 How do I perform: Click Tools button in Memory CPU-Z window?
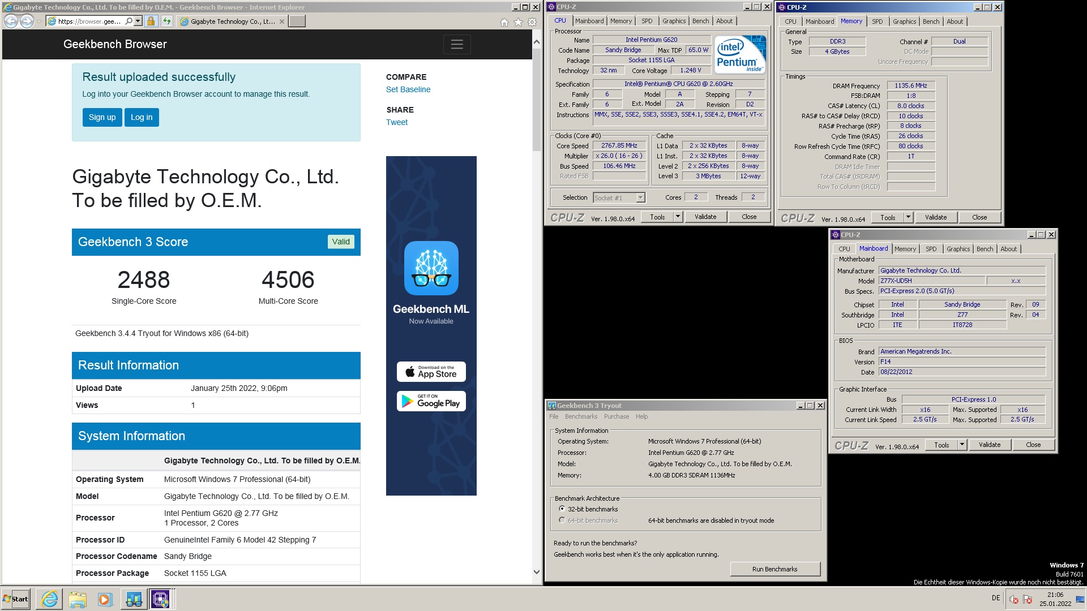point(888,217)
